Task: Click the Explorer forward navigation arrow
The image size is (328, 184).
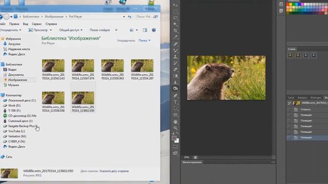Action: [7, 16]
